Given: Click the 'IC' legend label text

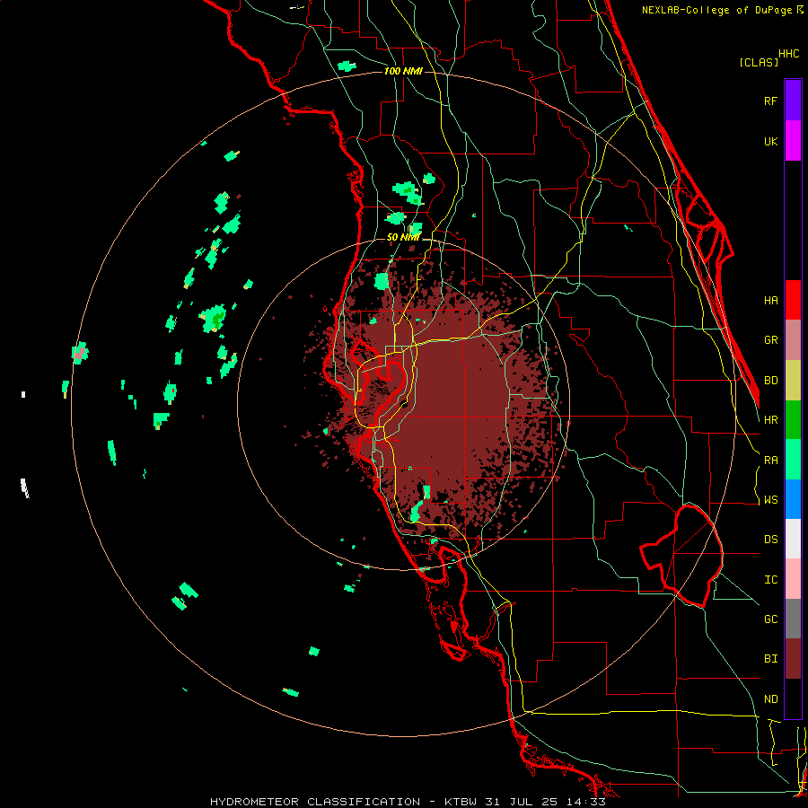Looking at the screenshot, I should coord(770,580).
